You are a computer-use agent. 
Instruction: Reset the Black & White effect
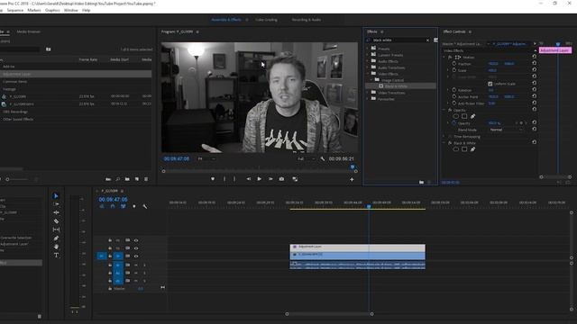point(534,142)
